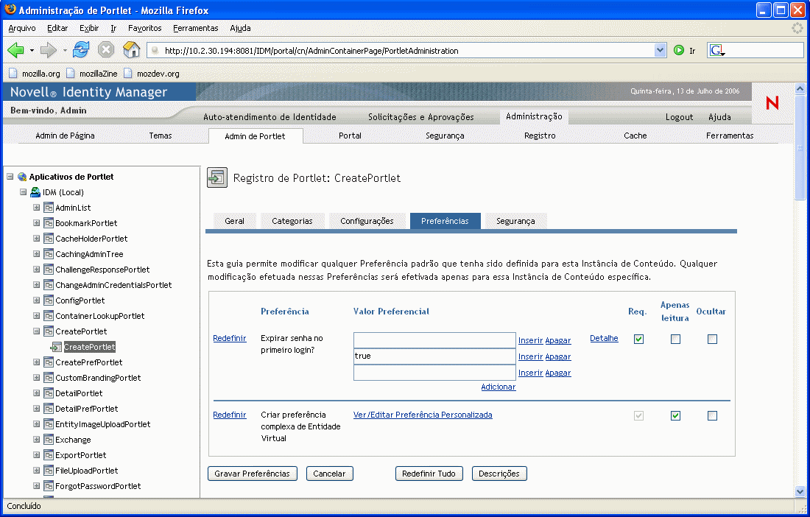Open Ver/Editar Preferência Personalizada link
The image size is (810, 517).
coord(423,415)
